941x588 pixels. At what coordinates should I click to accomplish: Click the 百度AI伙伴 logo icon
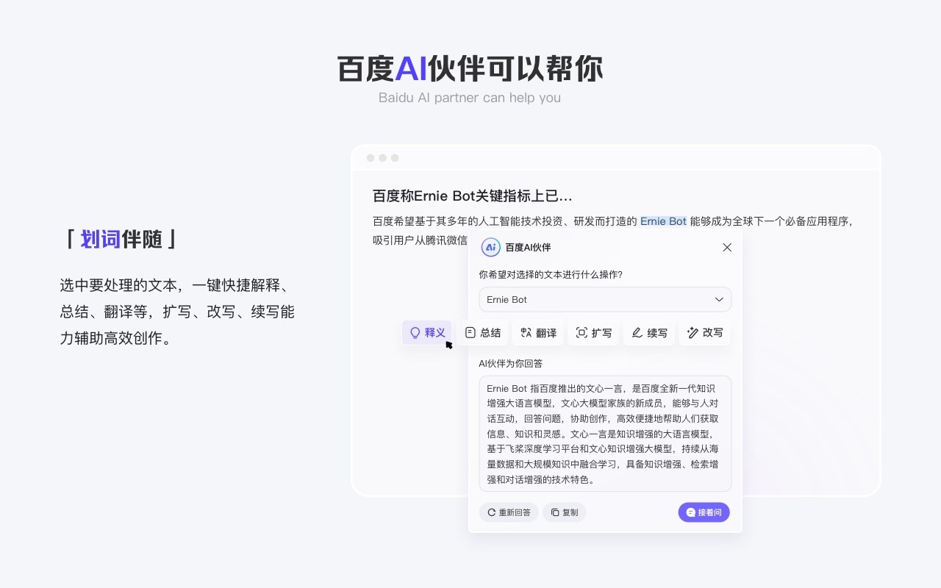pos(490,248)
